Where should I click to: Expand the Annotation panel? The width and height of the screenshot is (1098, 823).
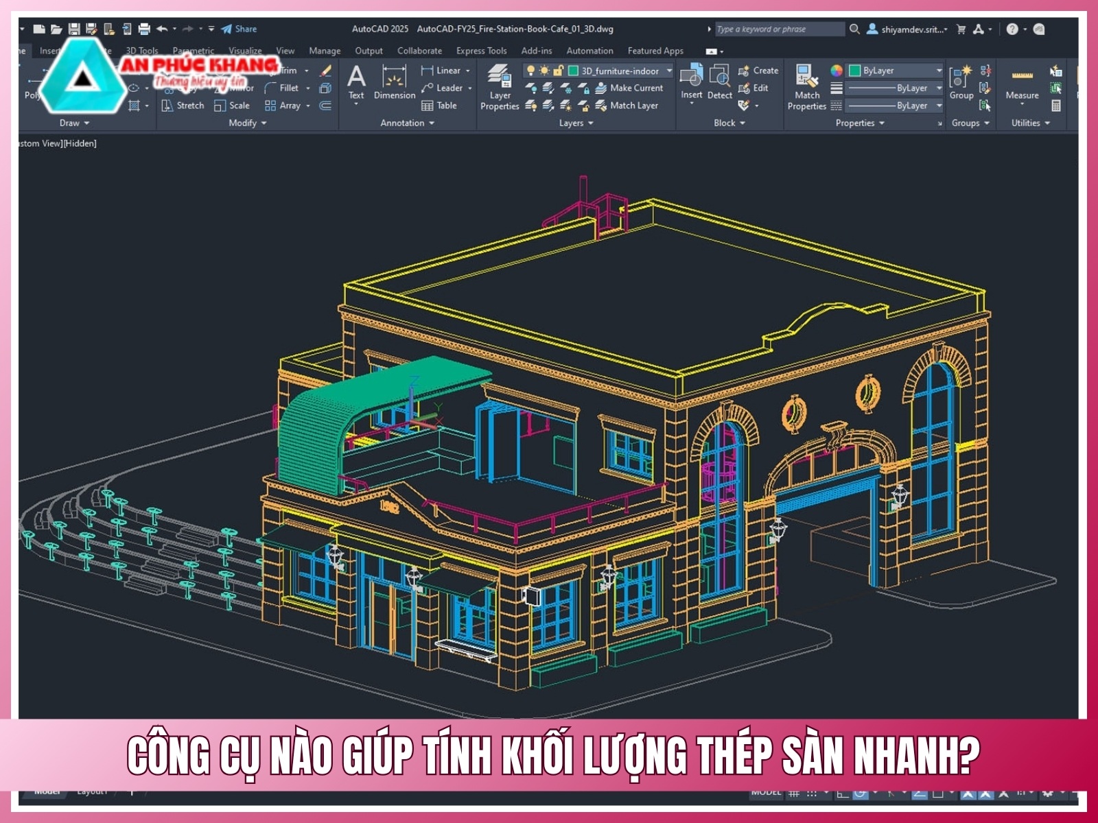point(407,123)
